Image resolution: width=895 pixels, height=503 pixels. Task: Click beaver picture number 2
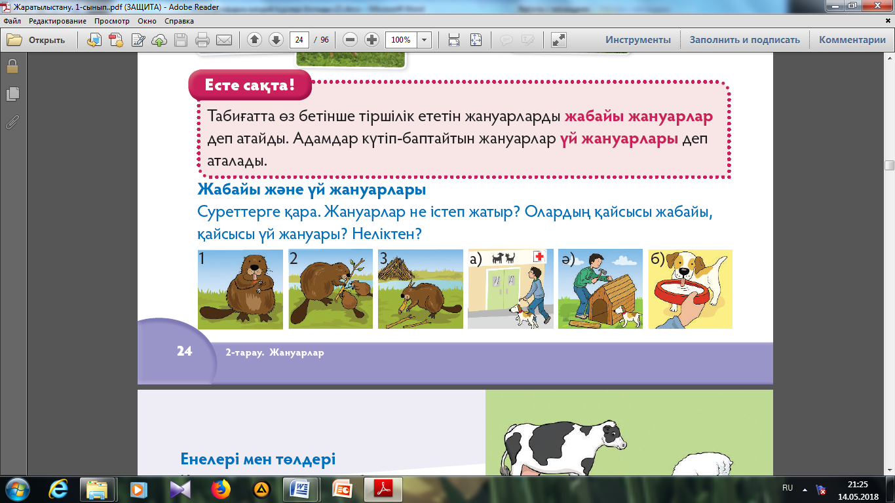coord(330,289)
